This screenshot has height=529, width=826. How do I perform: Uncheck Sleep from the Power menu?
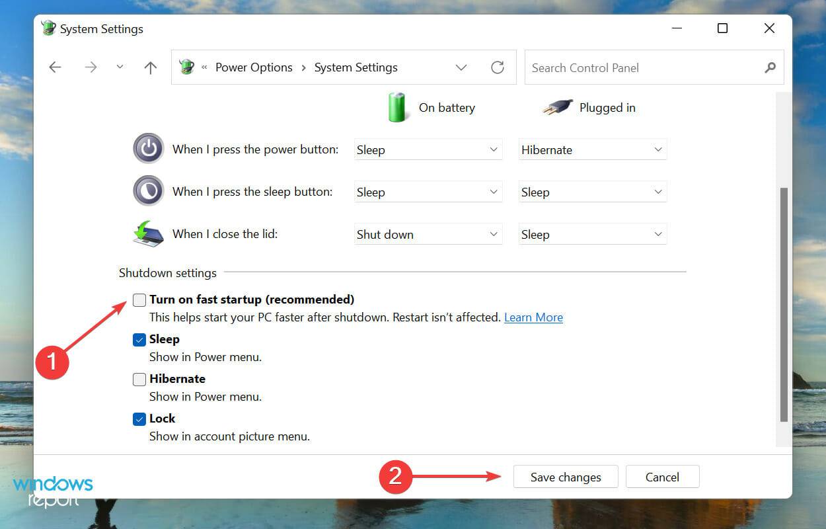[x=139, y=339]
